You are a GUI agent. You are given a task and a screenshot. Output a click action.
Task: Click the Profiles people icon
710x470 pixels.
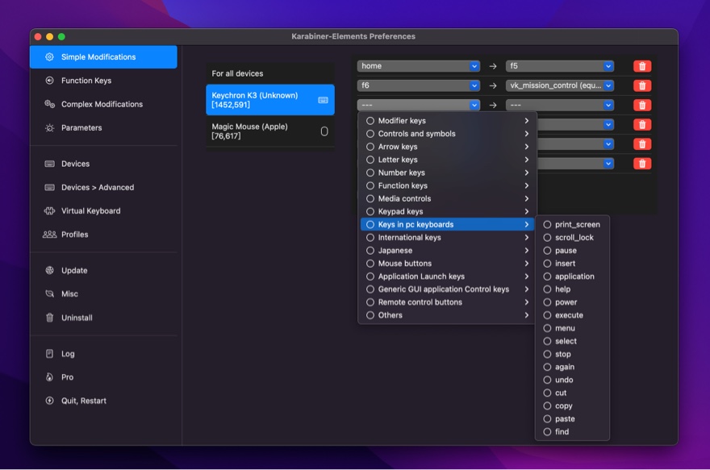49,235
